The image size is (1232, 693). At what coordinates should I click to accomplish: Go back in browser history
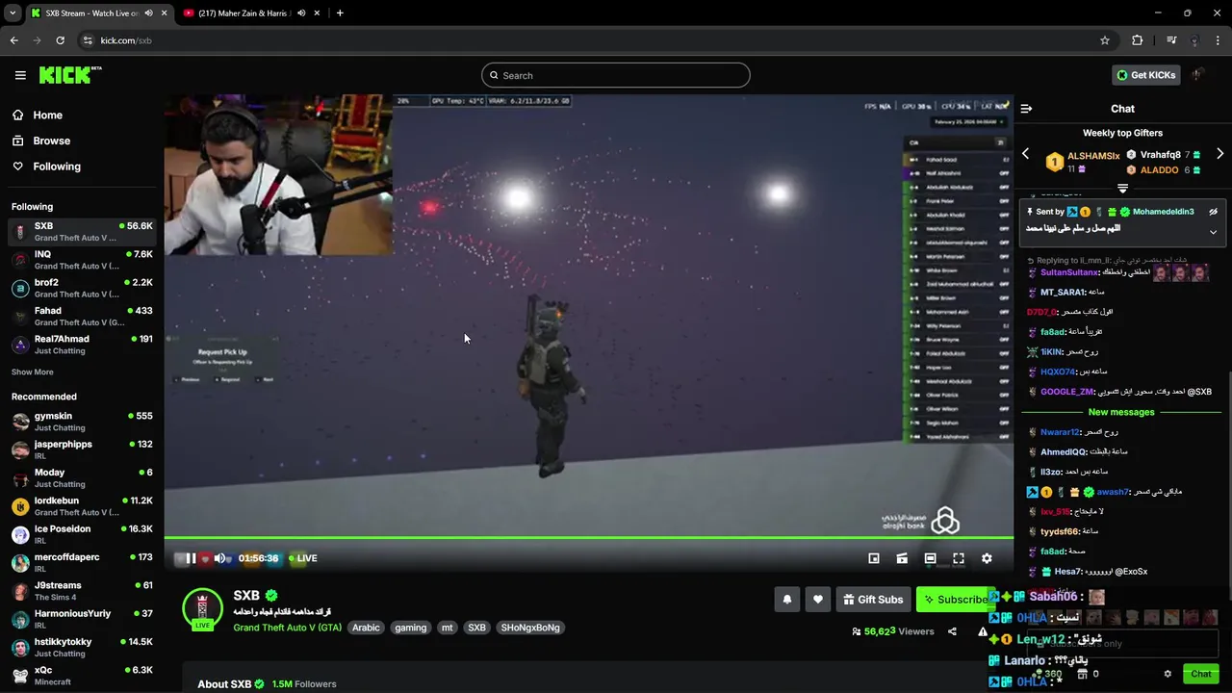[13, 40]
